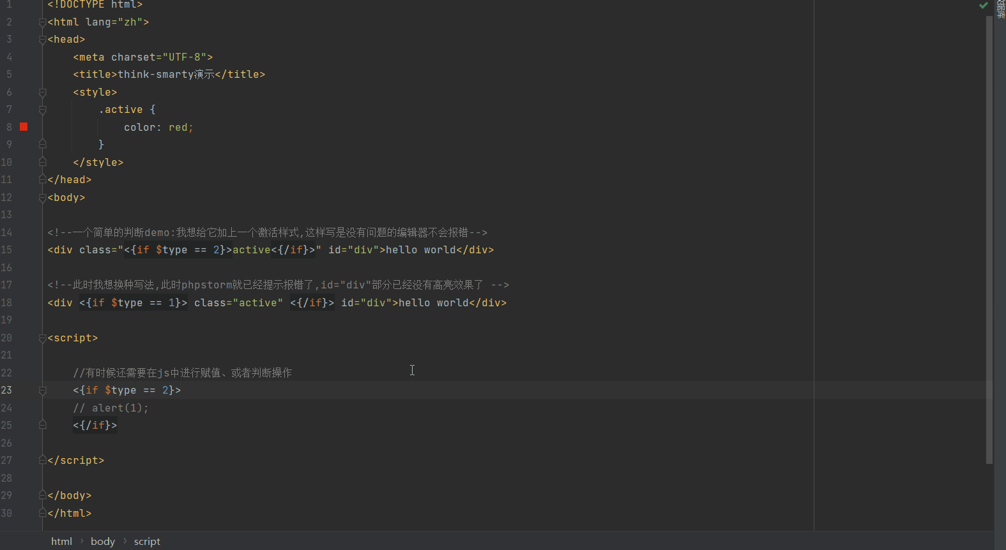The width and height of the screenshot is (1006, 550).
Task: Click the vertical scrollbar thumb
Action: 989,239
